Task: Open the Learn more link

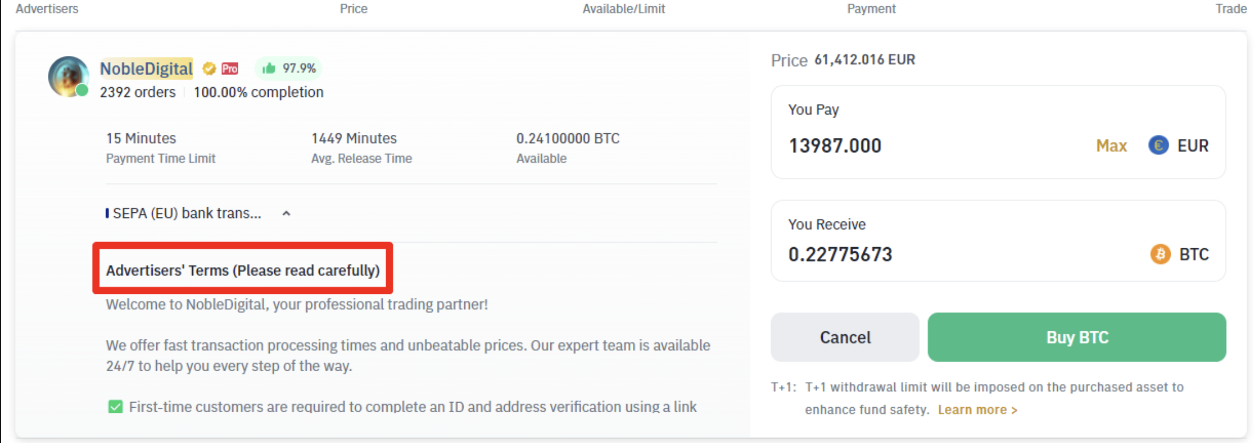Action: pos(977,409)
